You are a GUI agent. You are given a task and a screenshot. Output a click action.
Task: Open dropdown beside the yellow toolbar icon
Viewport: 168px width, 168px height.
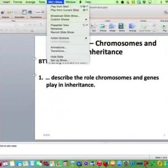(x=12, y=12)
